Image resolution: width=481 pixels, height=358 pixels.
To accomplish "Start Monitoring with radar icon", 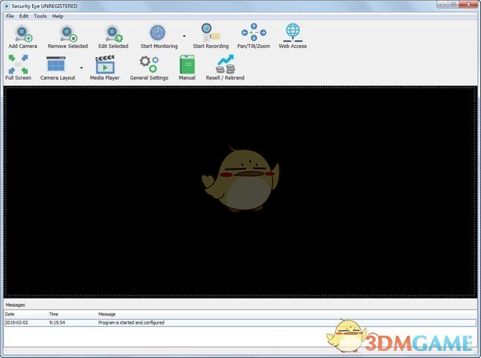I will point(158,33).
